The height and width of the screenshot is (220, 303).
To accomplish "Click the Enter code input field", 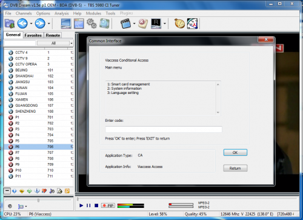I will tap(164, 129).
